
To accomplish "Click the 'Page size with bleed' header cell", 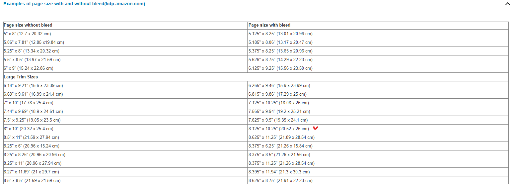I will [x=269, y=25].
